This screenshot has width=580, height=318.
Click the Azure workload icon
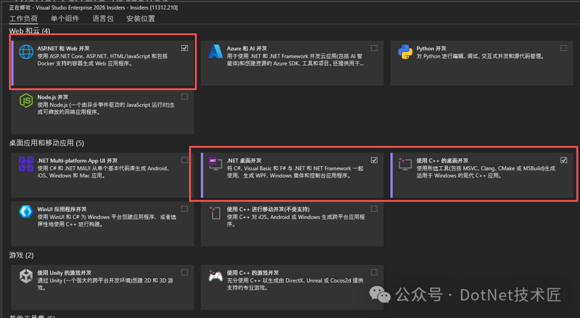(216, 51)
